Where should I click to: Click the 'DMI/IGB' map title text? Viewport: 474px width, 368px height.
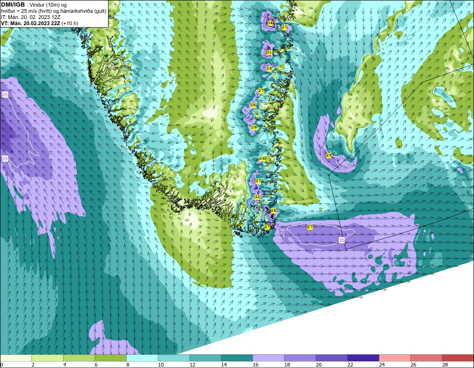(x=13, y=5)
